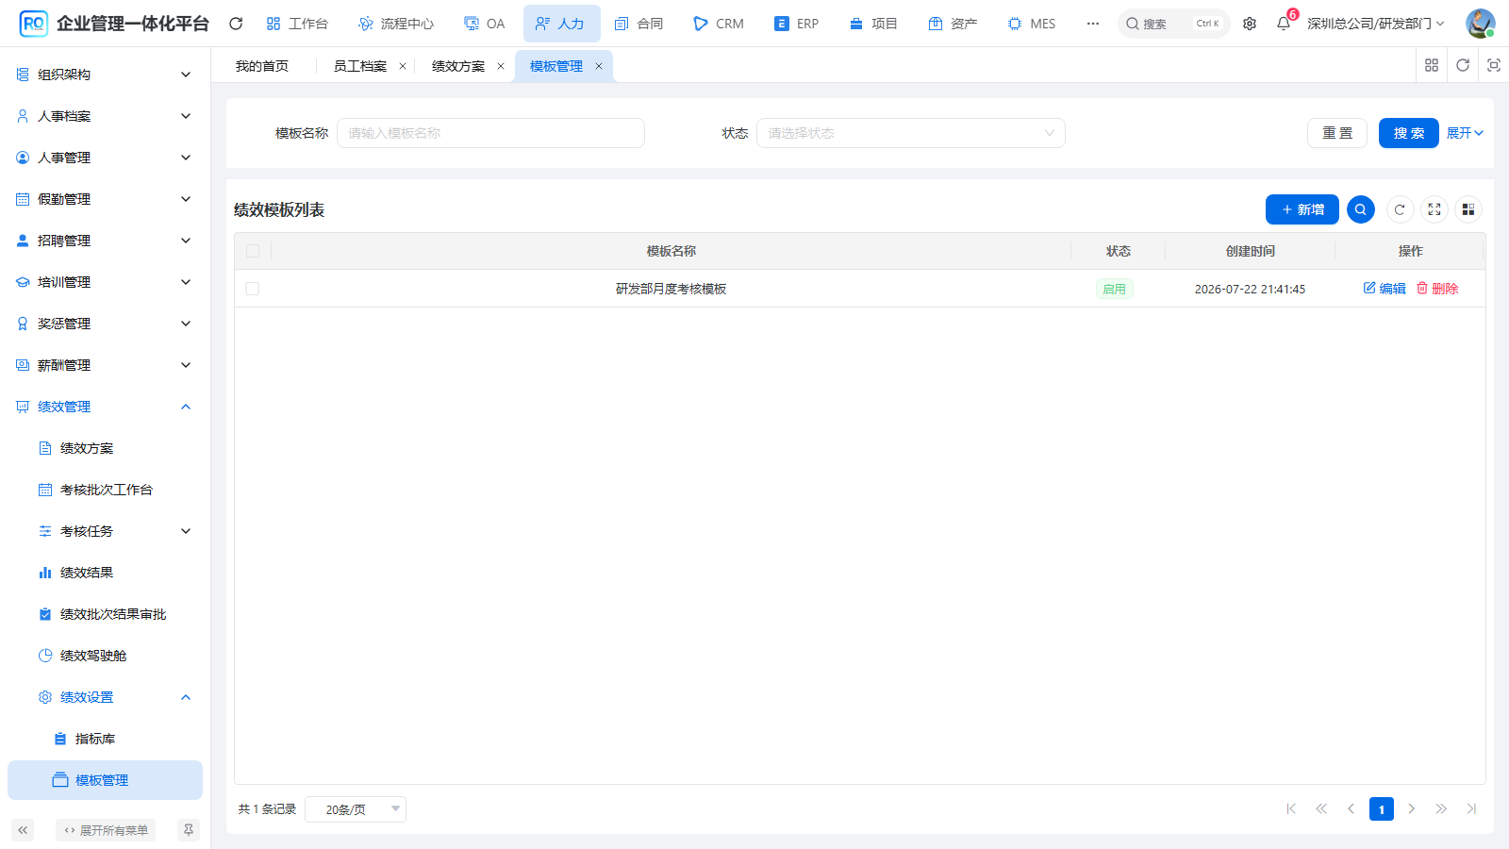Open the CRM module in top navigation

pyautogui.click(x=719, y=24)
